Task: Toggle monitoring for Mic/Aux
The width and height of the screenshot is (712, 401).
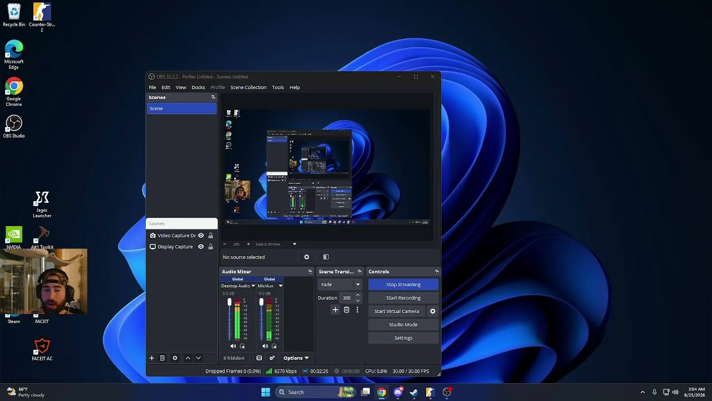Action: tap(274, 346)
